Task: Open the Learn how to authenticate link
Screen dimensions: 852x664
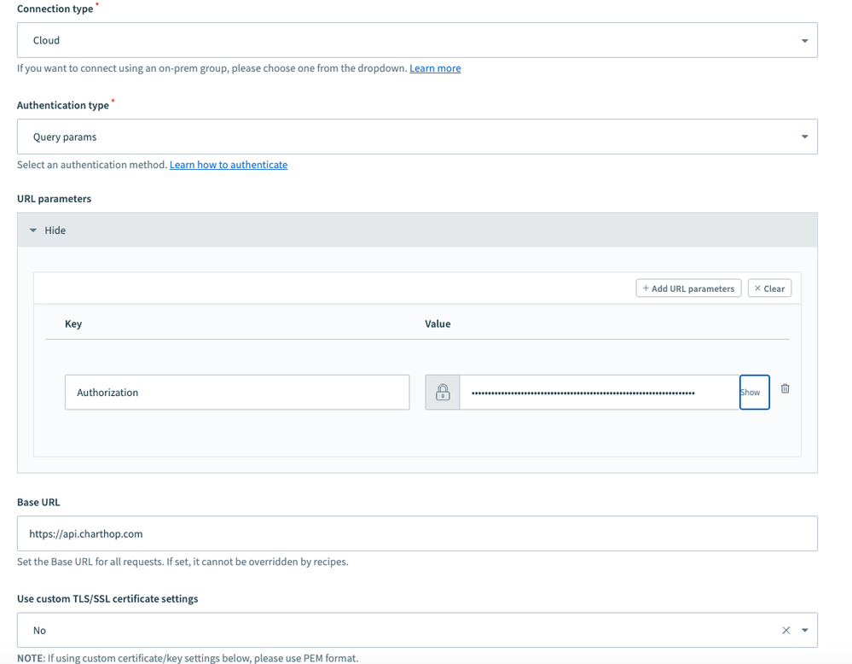Action: [x=229, y=165]
